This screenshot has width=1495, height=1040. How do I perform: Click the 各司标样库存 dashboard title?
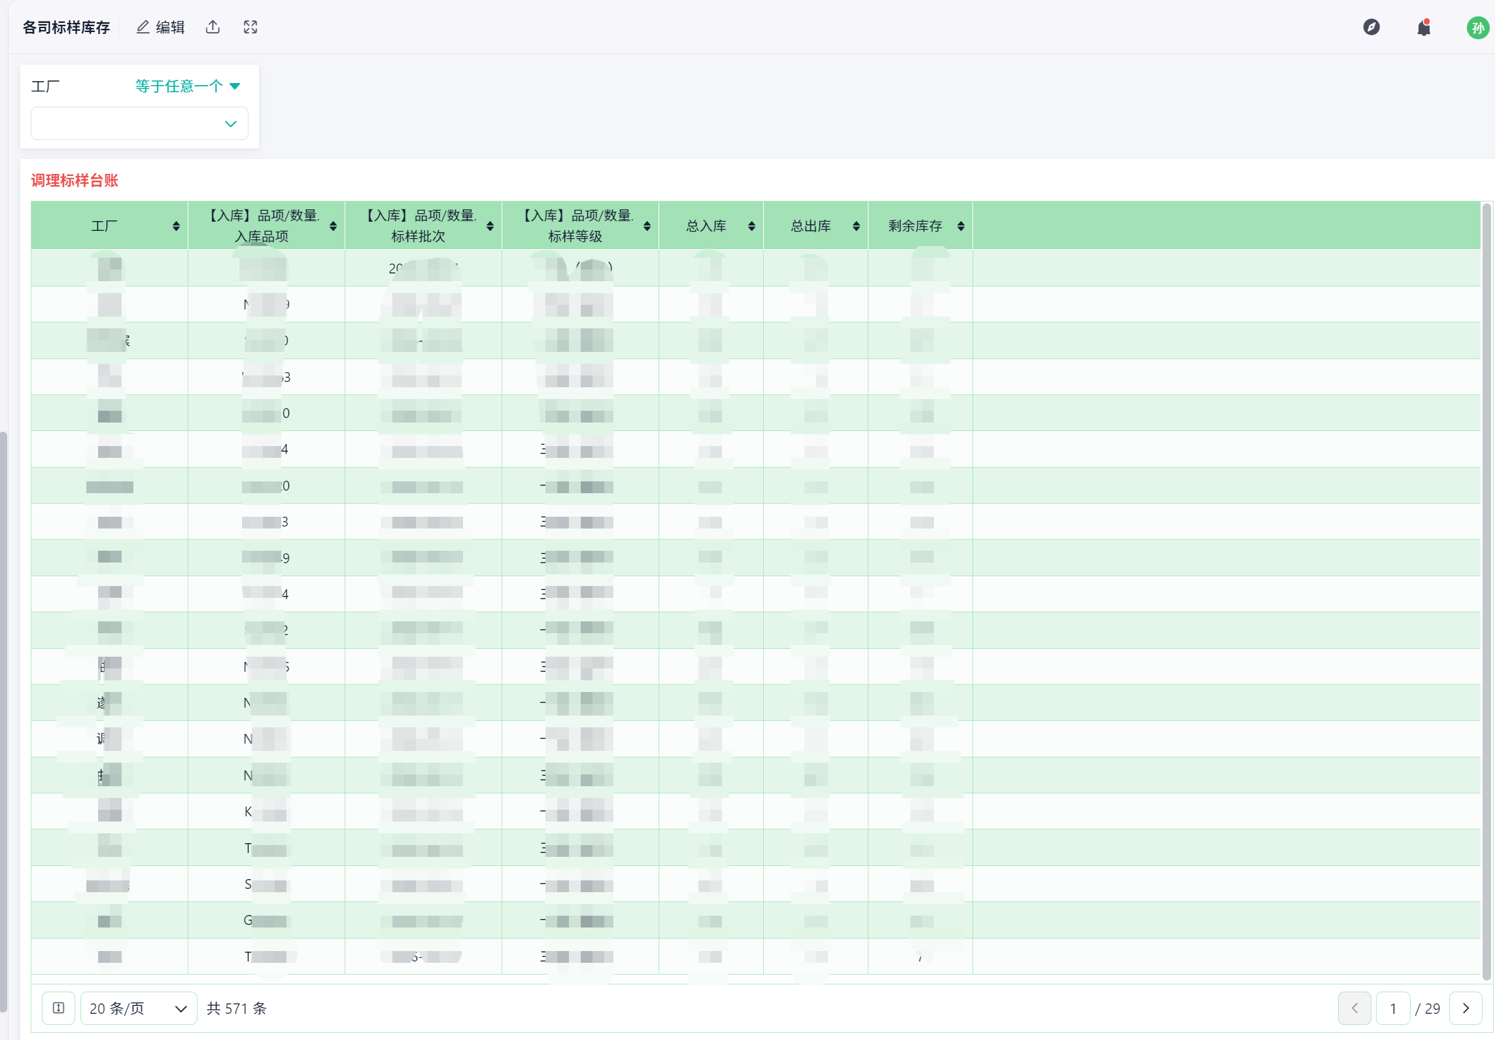66,27
